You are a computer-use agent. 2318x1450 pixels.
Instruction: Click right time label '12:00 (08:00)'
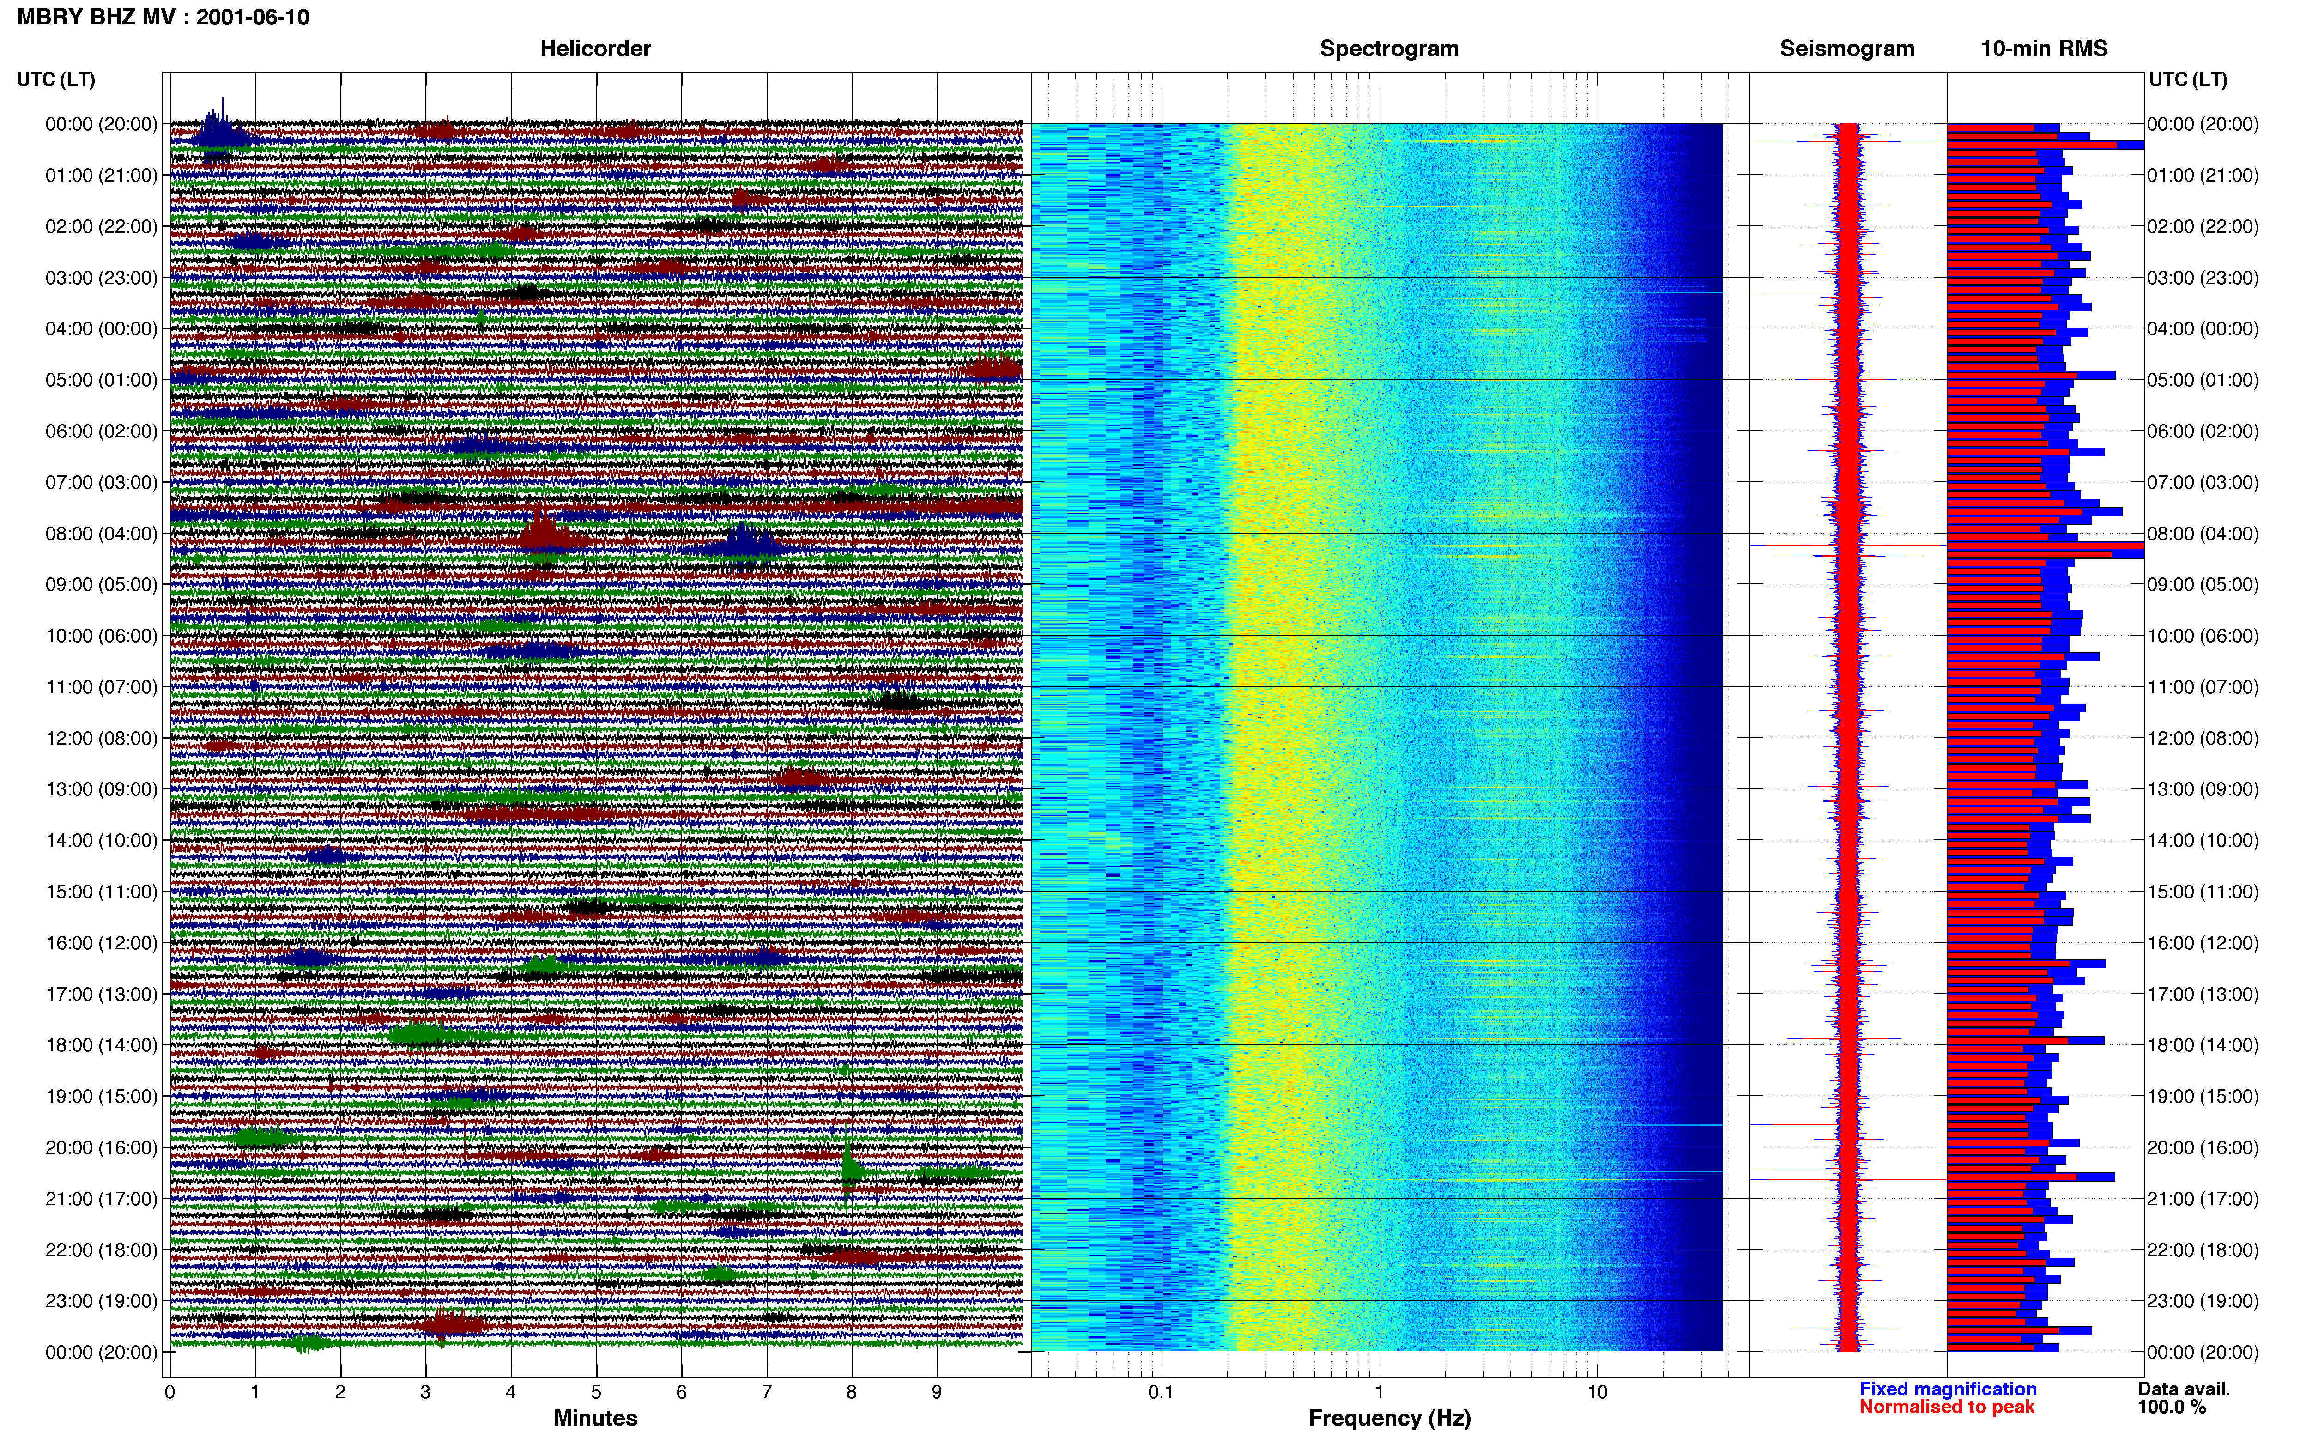2202,739
